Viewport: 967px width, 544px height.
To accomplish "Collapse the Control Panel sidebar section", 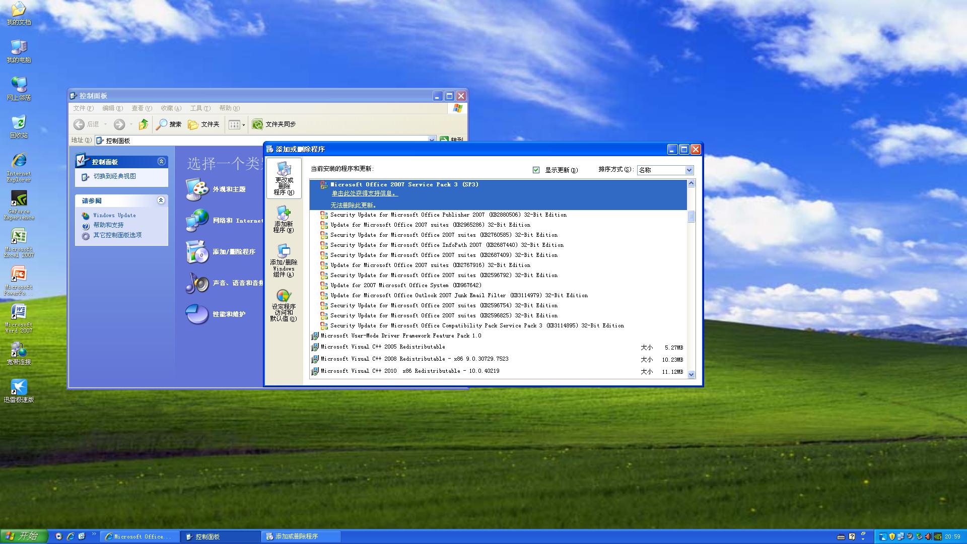I will [x=161, y=162].
